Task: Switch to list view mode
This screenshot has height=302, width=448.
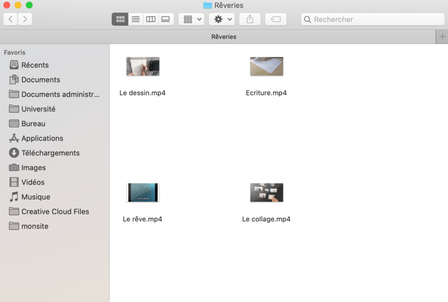Action: tap(135, 19)
